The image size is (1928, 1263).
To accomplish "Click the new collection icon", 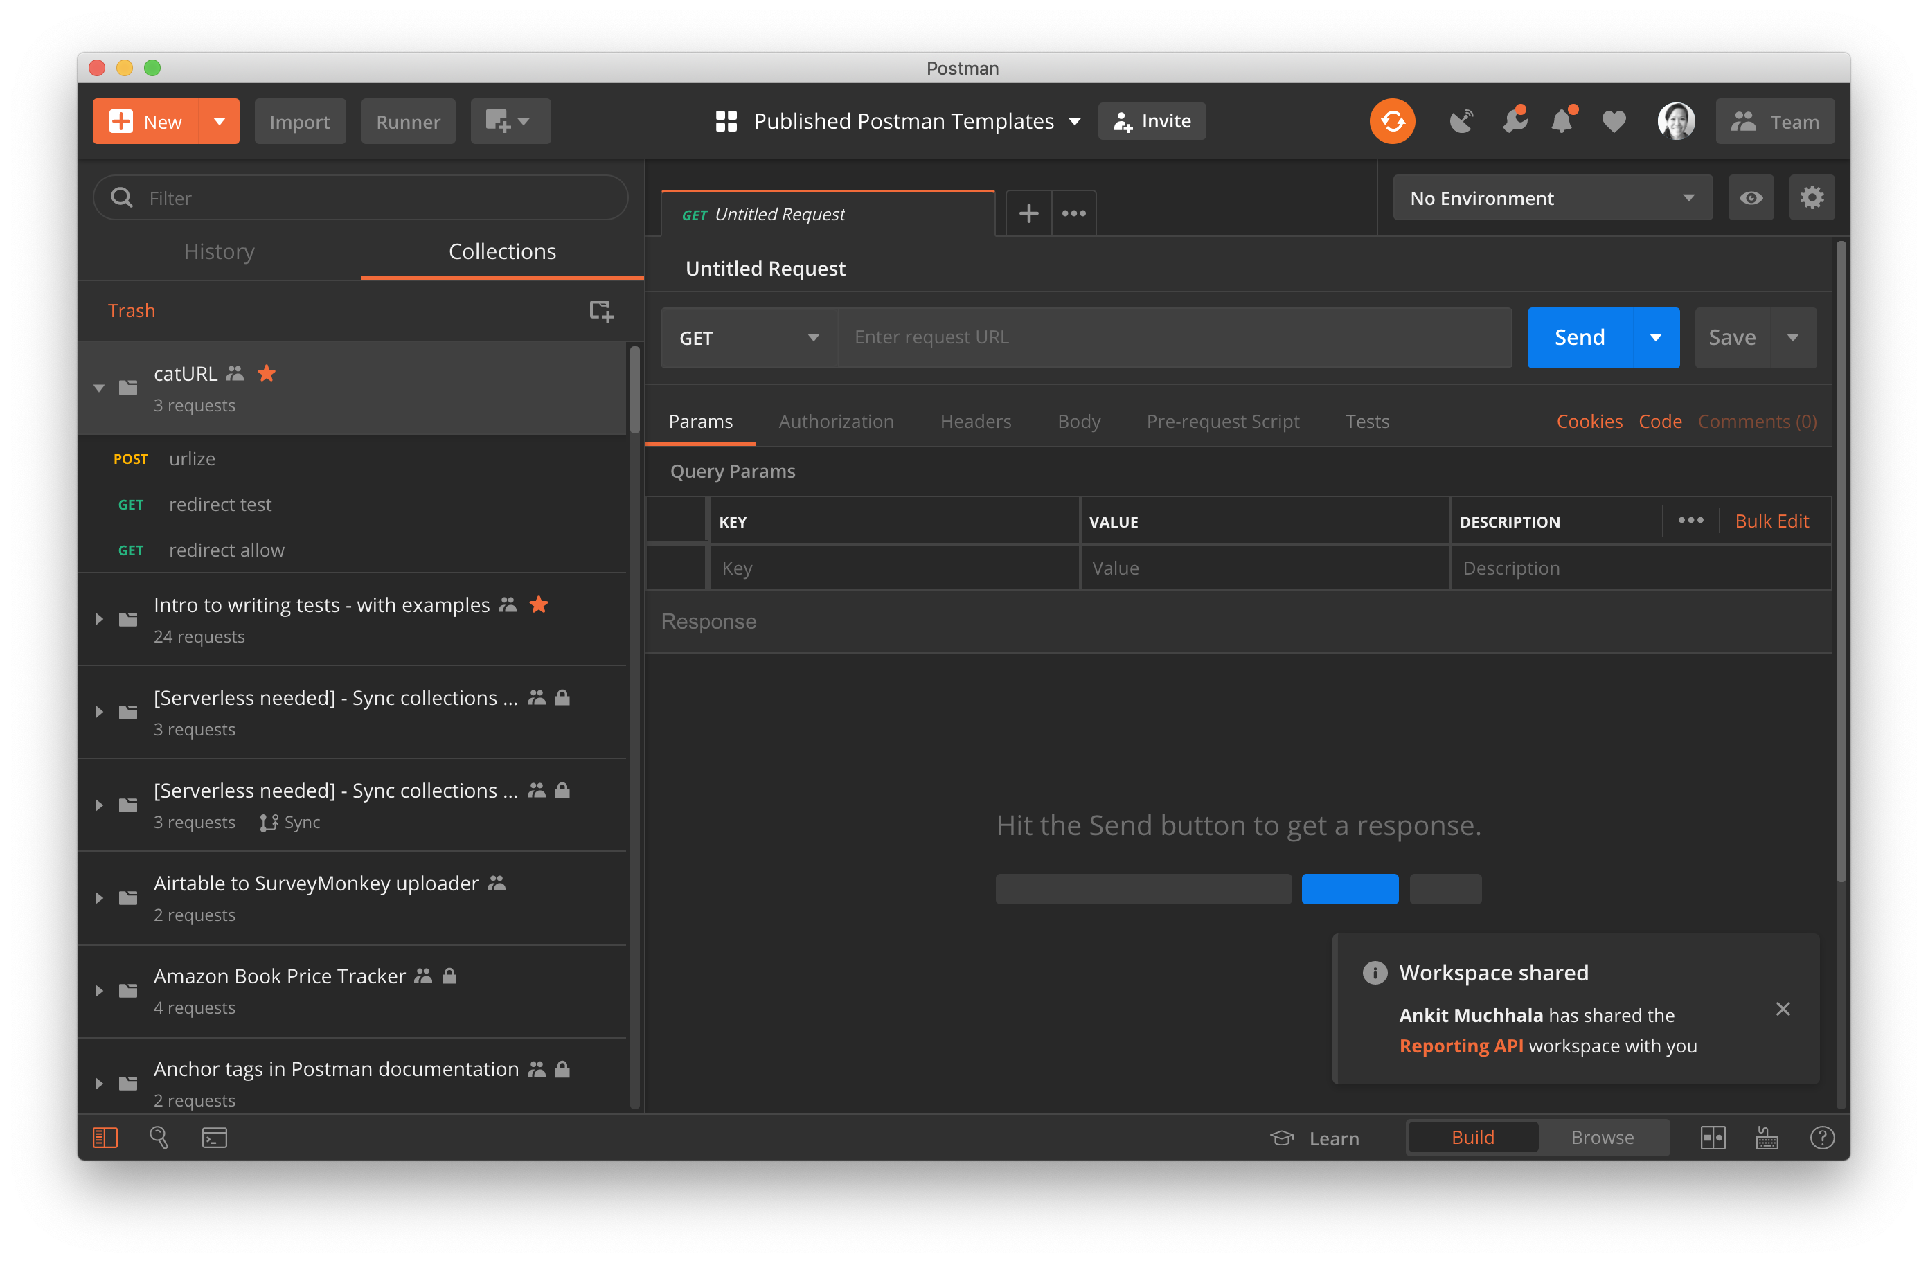I will pyautogui.click(x=600, y=310).
